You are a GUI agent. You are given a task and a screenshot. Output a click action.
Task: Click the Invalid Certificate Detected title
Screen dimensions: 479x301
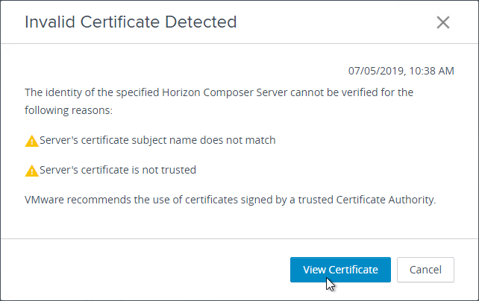[131, 22]
